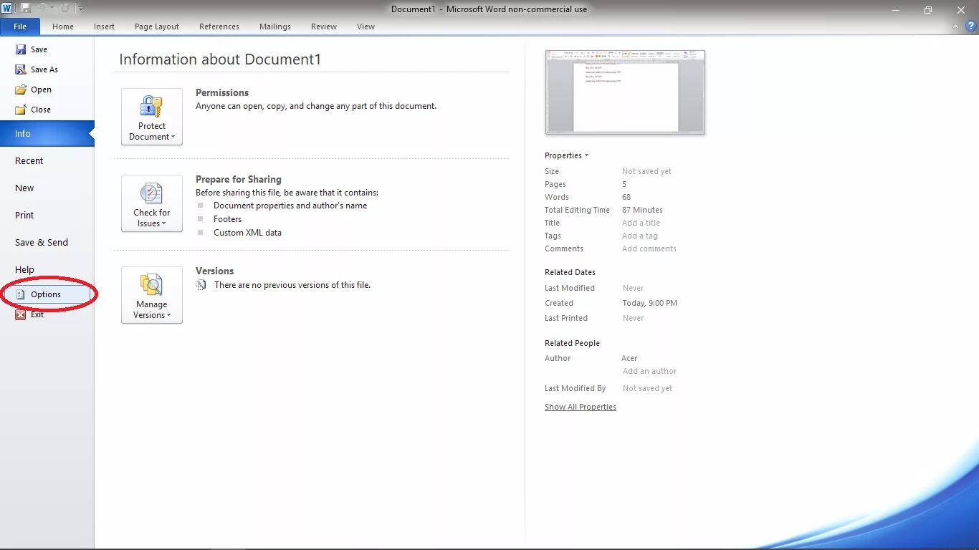Open the View tab
Image resolution: width=979 pixels, height=550 pixels.
point(366,26)
